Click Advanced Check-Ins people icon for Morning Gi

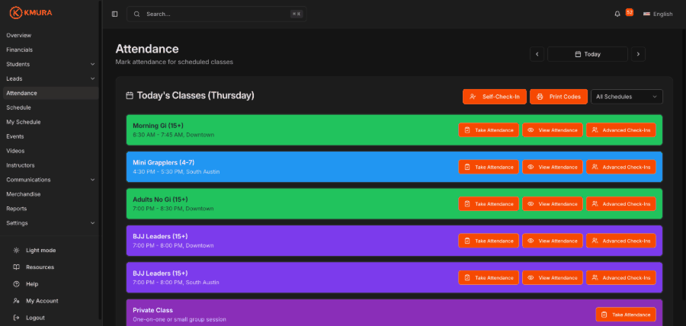coord(595,129)
